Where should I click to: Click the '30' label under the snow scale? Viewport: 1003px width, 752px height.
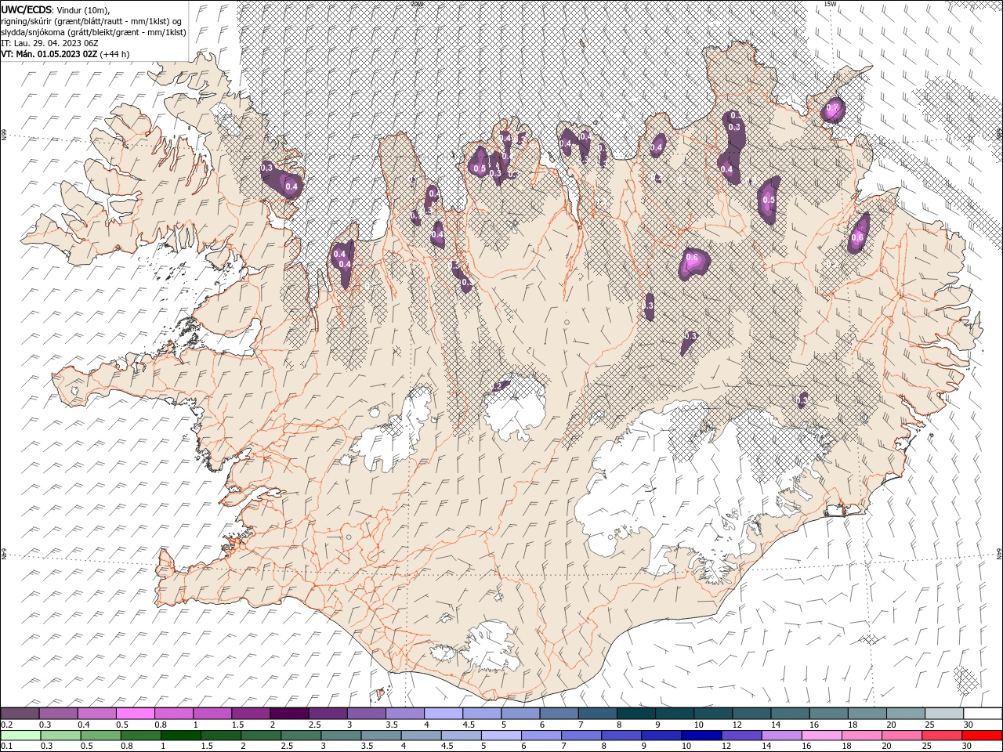pyautogui.click(x=969, y=725)
